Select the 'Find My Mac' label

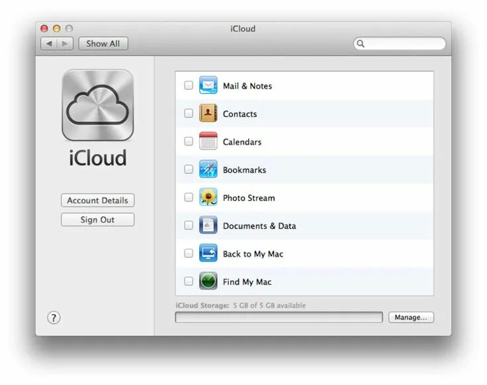coord(247,282)
